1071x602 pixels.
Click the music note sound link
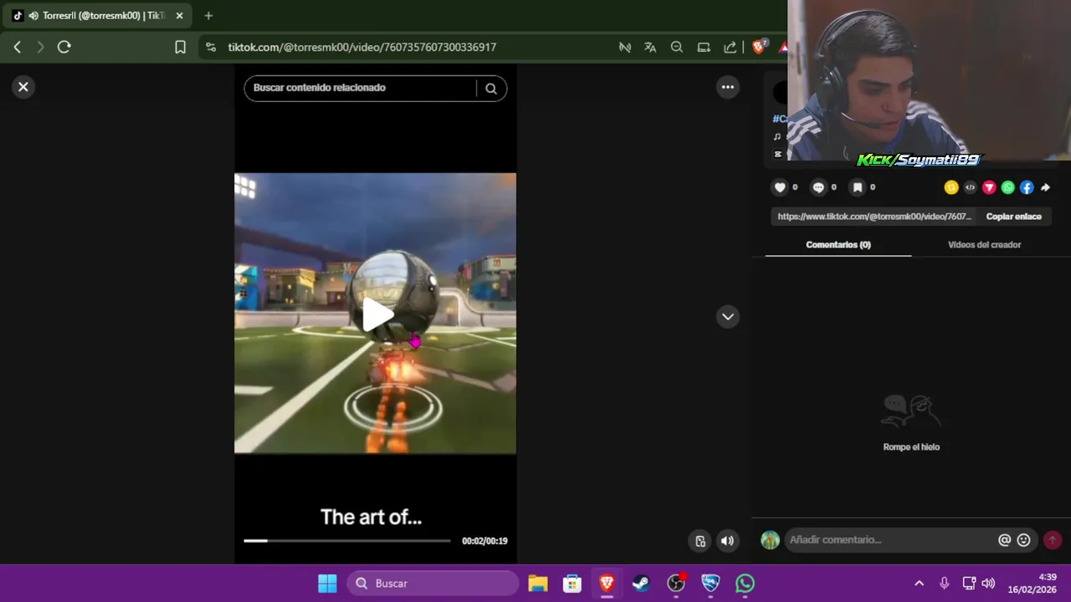click(777, 136)
